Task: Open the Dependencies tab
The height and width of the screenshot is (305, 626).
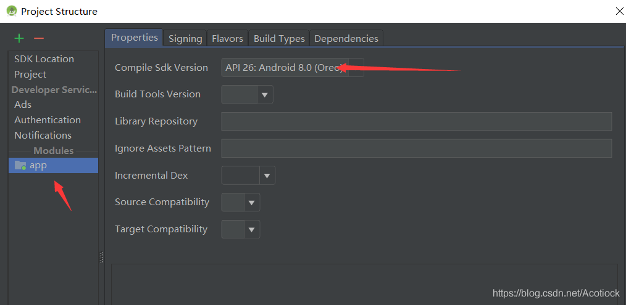Action: click(346, 39)
